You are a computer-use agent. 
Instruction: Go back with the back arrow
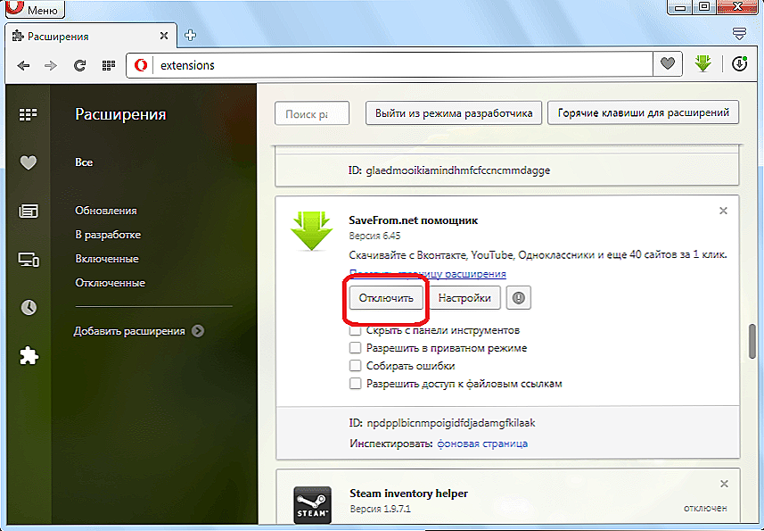pos(23,65)
